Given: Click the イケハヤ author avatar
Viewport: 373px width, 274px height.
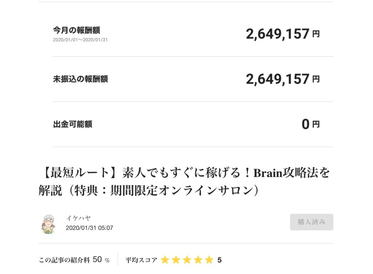Looking at the screenshot, I should (47, 224).
